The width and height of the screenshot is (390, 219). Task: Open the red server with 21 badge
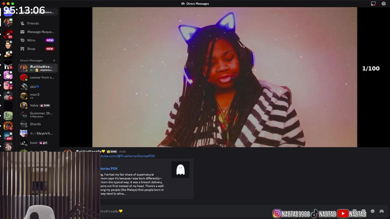point(8,34)
